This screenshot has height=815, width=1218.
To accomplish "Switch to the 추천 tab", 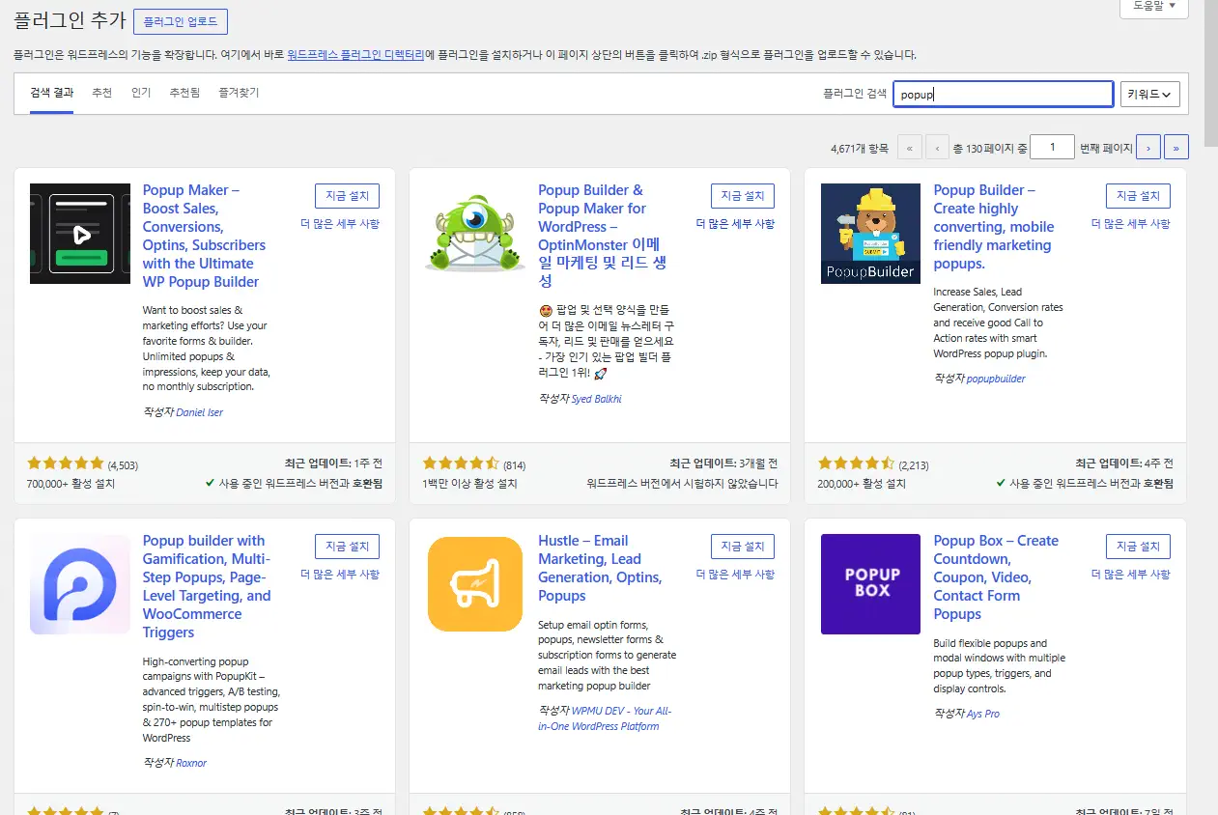I will click(101, 93).
